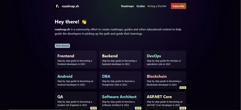This screenshot has height=110, width=241.
Task: Open the Backend roadmap card
Action: coord(120,60)
